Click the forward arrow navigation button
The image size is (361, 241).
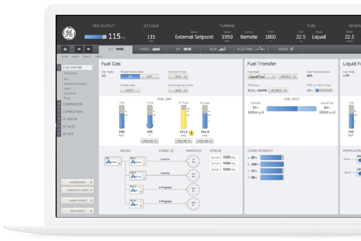[88, 49]
